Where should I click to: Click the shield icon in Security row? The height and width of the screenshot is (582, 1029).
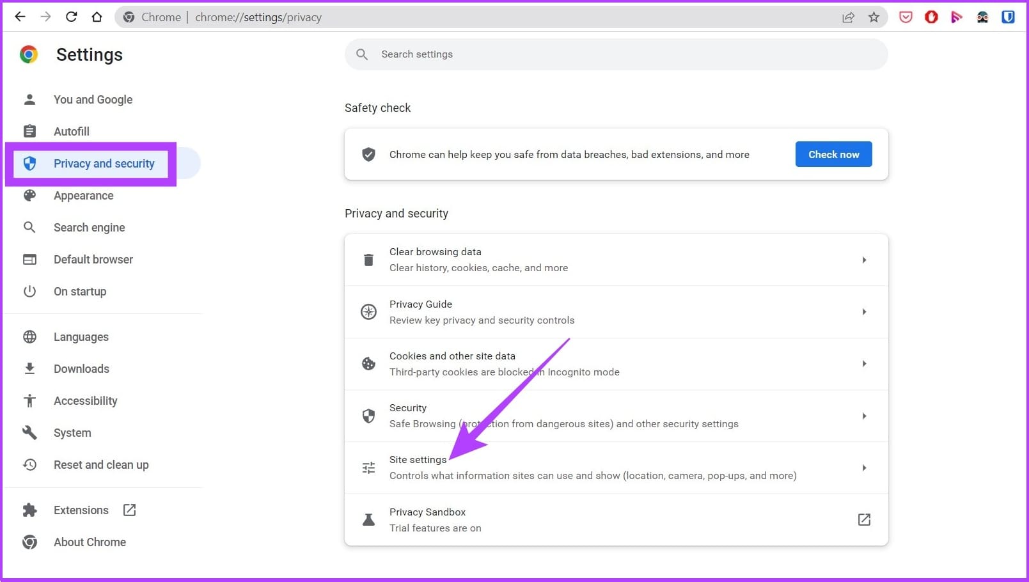click(x=369, y=416)
